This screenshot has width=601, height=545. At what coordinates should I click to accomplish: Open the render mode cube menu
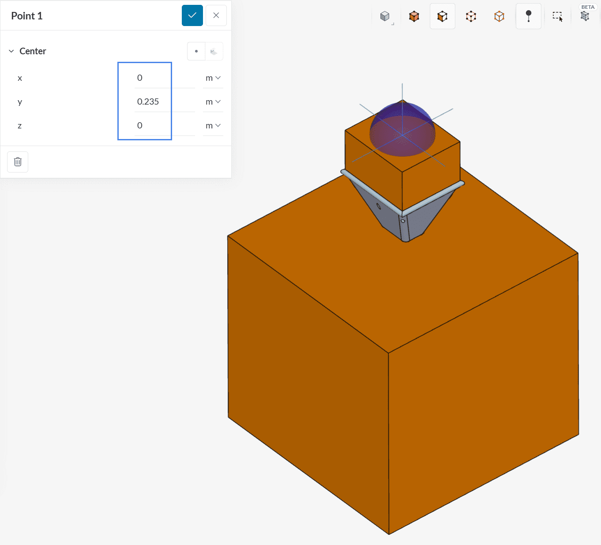point(385,17)
